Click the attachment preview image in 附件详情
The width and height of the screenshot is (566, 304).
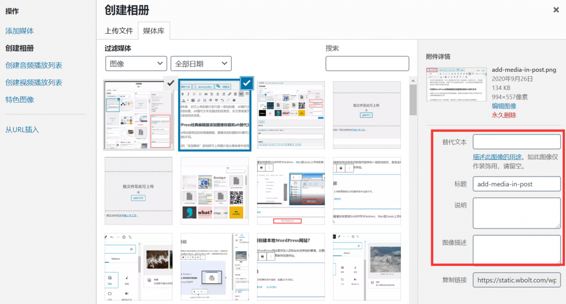point(456,84)
